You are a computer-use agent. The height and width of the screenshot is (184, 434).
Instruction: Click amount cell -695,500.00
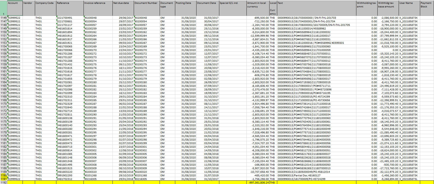(258, 18)
